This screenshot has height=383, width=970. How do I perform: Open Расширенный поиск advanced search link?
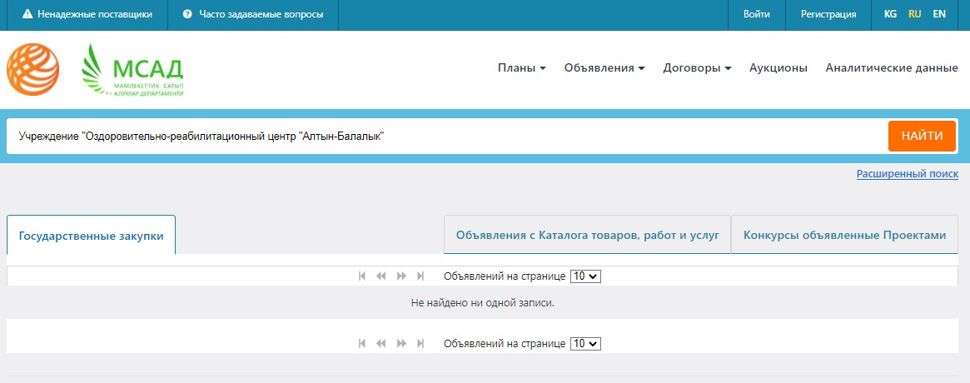click(x=907, y=175)
